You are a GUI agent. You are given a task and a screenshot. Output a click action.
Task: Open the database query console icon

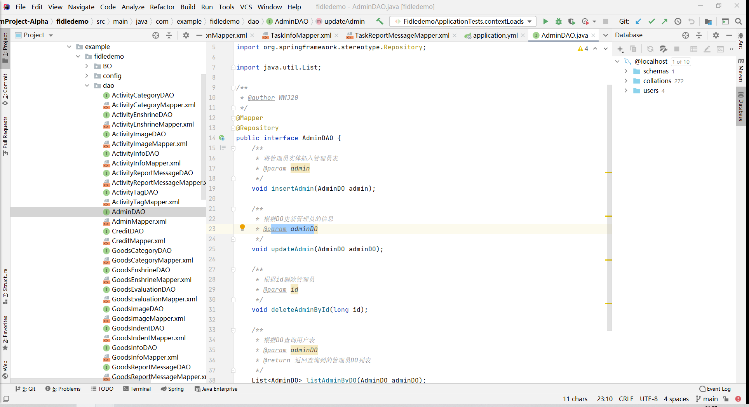720,49
